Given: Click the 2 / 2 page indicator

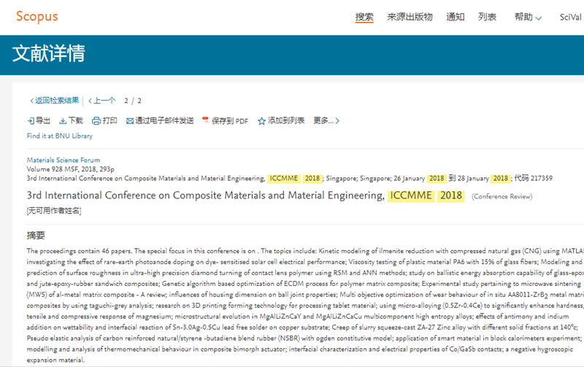Looking at the screenshot, I should tap(133, 101).
